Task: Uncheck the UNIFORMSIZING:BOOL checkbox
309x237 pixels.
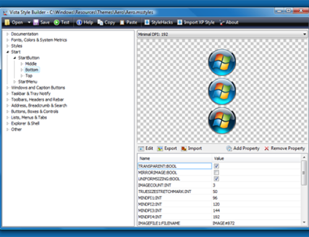Action: (x=216, y=179)
